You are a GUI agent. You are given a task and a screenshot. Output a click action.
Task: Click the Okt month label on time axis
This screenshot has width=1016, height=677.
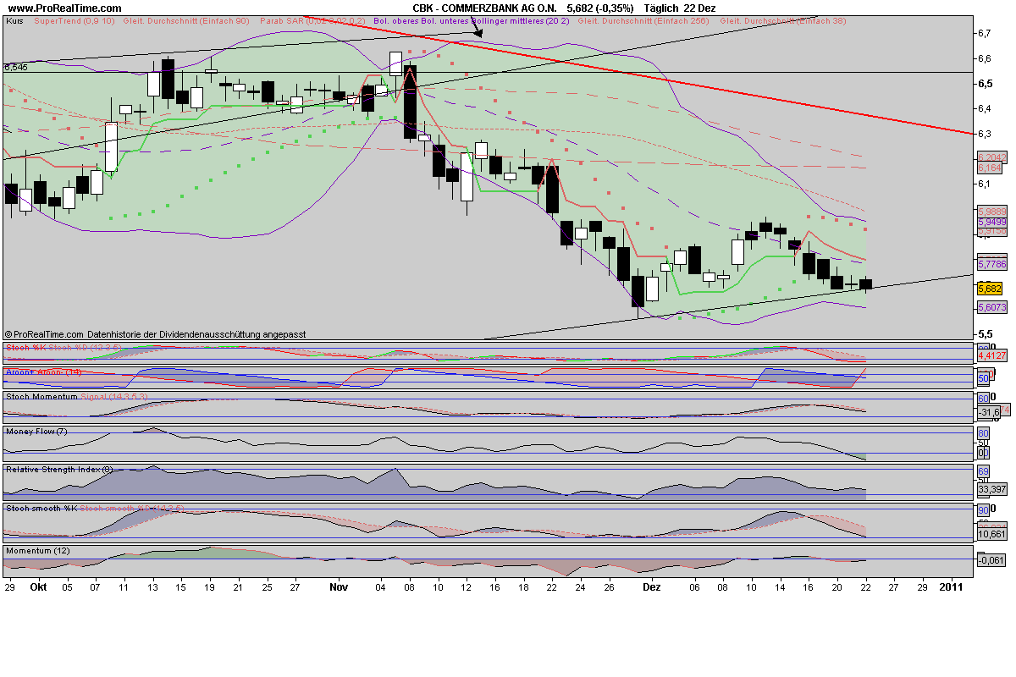tap(39, 586)
